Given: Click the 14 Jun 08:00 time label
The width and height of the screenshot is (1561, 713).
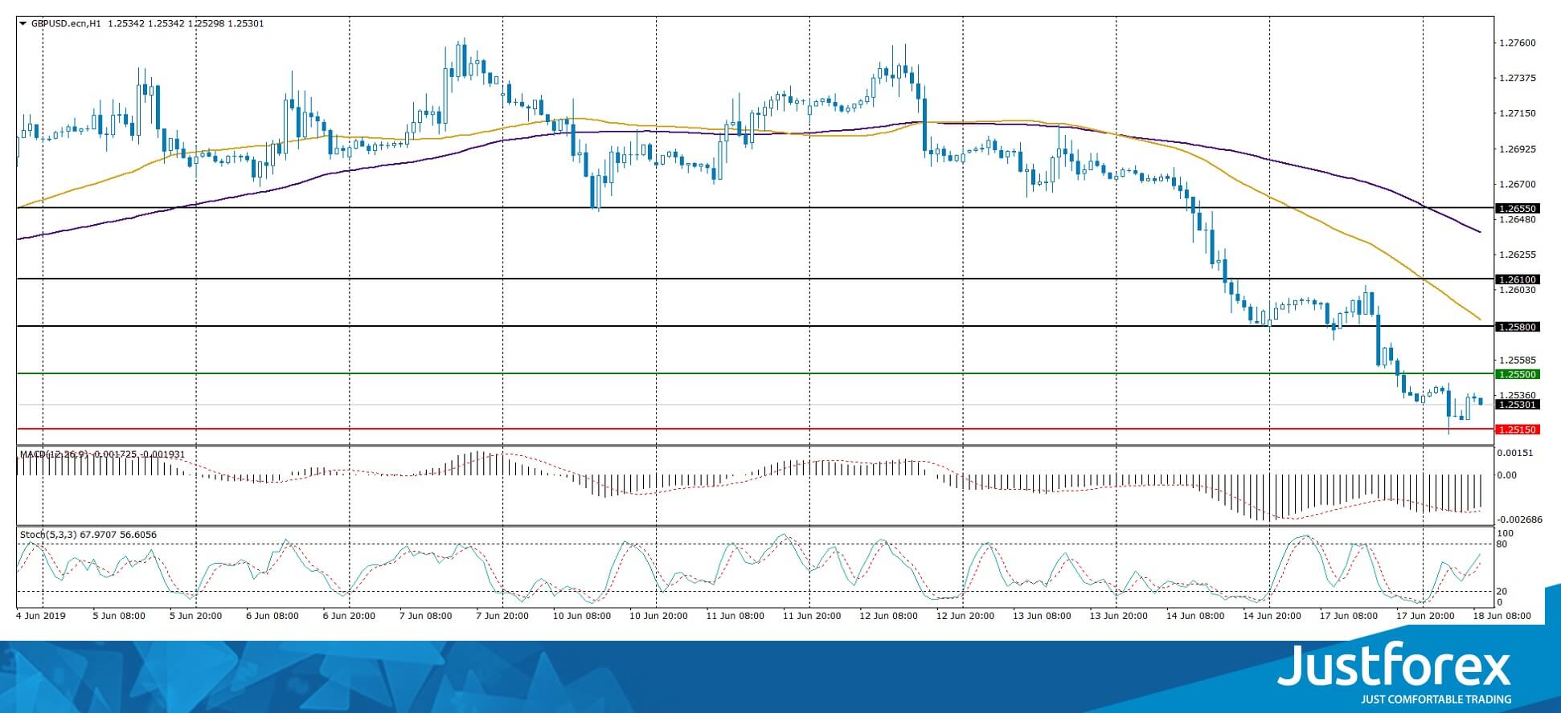Looking at the screenshot, I should (x=1194, y=616).
